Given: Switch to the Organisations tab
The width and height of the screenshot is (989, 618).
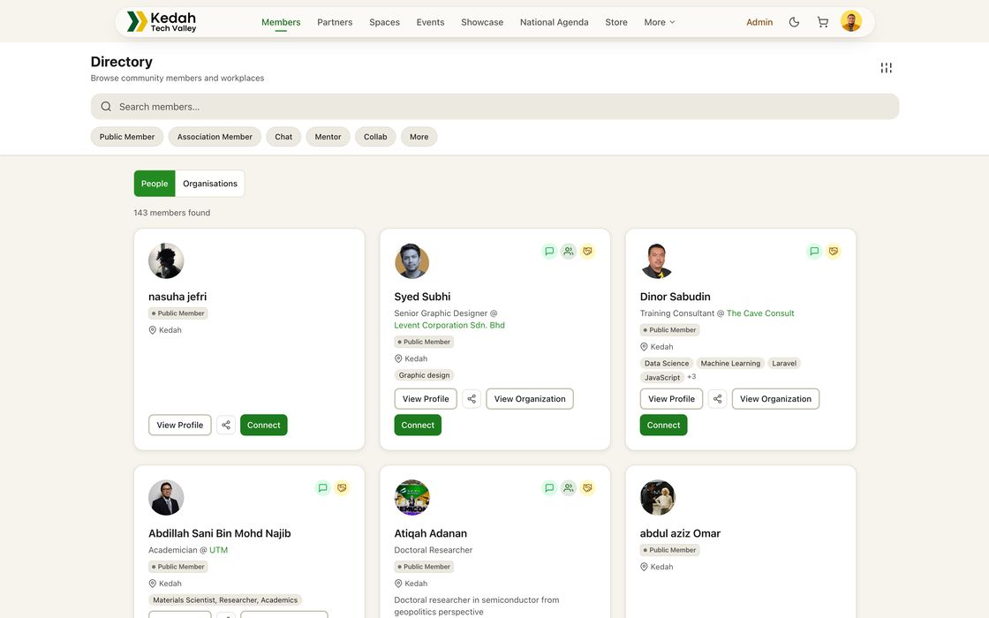Looking at the screenshot, I should click(x=210, y=184).
